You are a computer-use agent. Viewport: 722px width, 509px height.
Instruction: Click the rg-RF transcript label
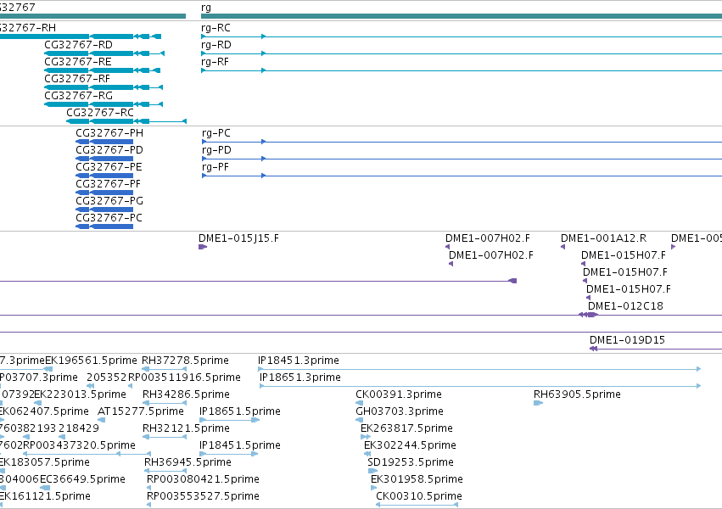coord(215,62)
